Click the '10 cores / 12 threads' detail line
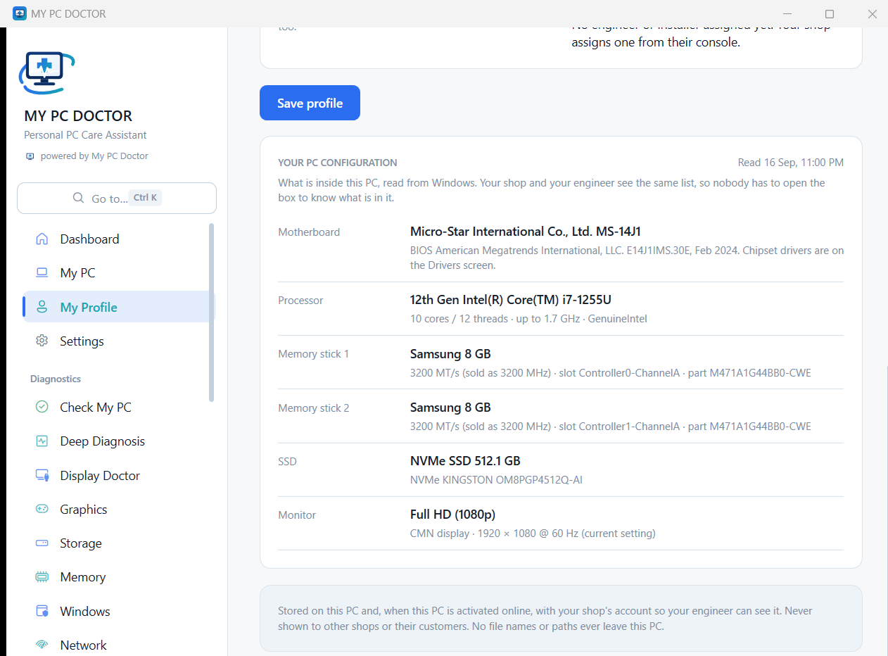The width and height of the screenshot is (888, 656). coord(528,319)
